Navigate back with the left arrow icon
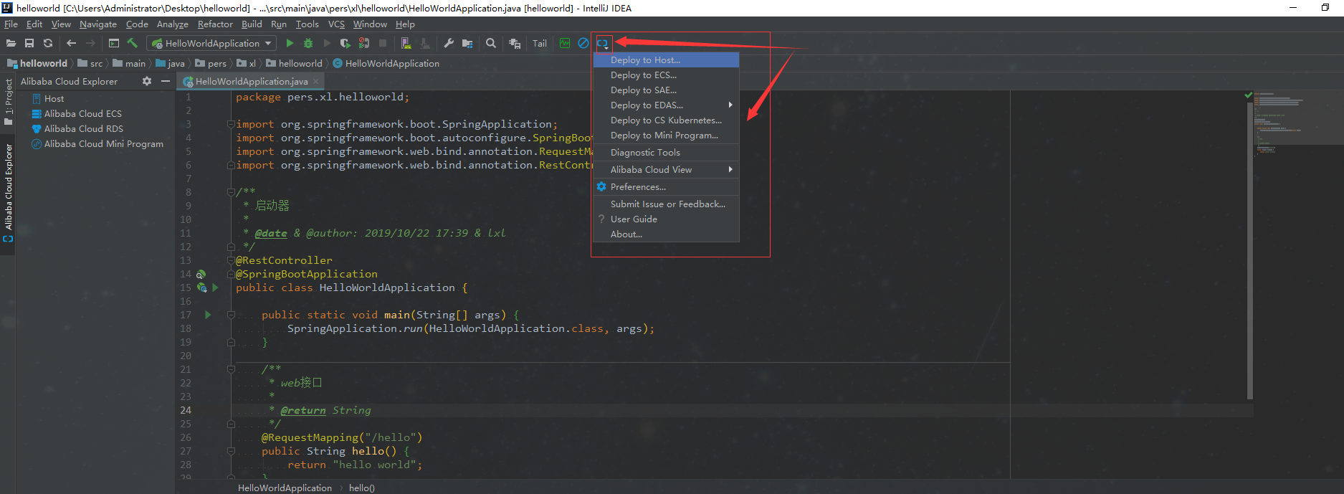Screen dimensions: 1344x494 (71, 43)
